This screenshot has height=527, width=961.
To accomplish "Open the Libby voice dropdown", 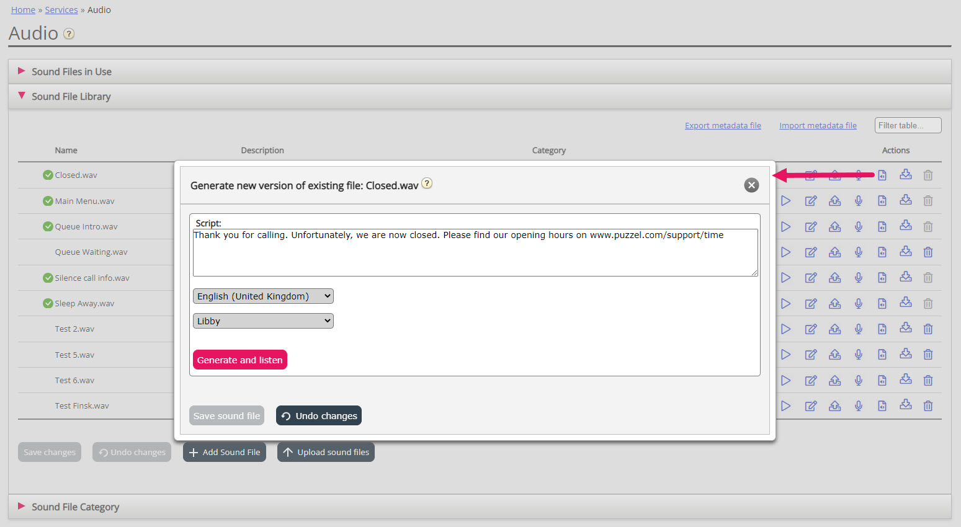I will point(263,321).
